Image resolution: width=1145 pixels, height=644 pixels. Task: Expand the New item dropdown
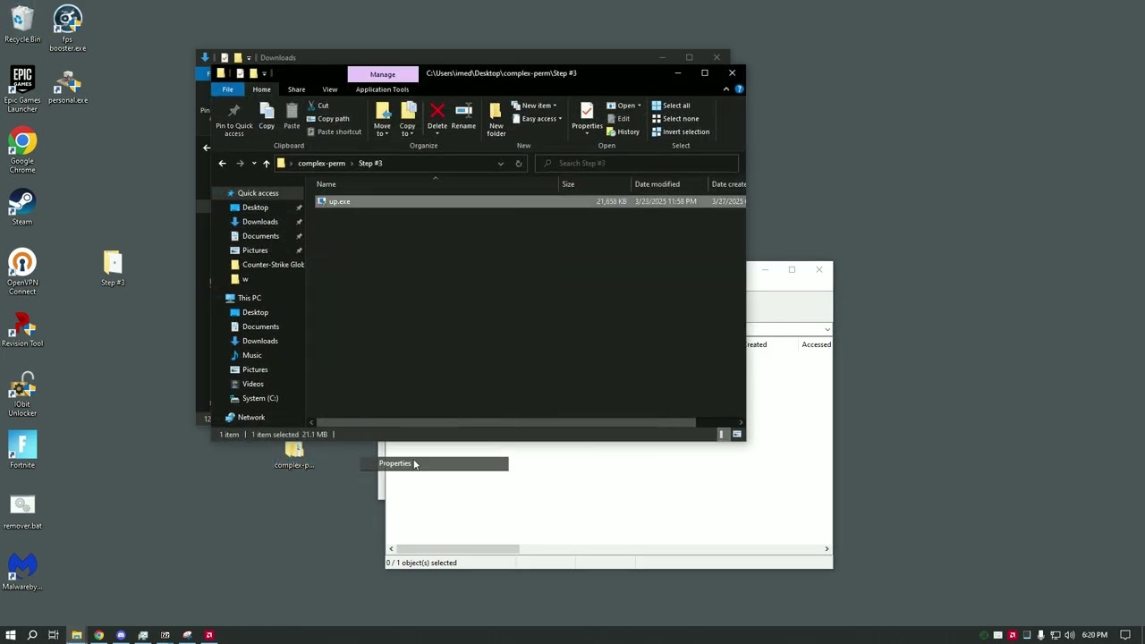tap(534, 106)
